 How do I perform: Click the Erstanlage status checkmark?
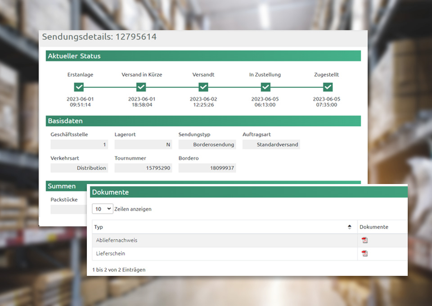pyautogui.click(x=79, y=87)
